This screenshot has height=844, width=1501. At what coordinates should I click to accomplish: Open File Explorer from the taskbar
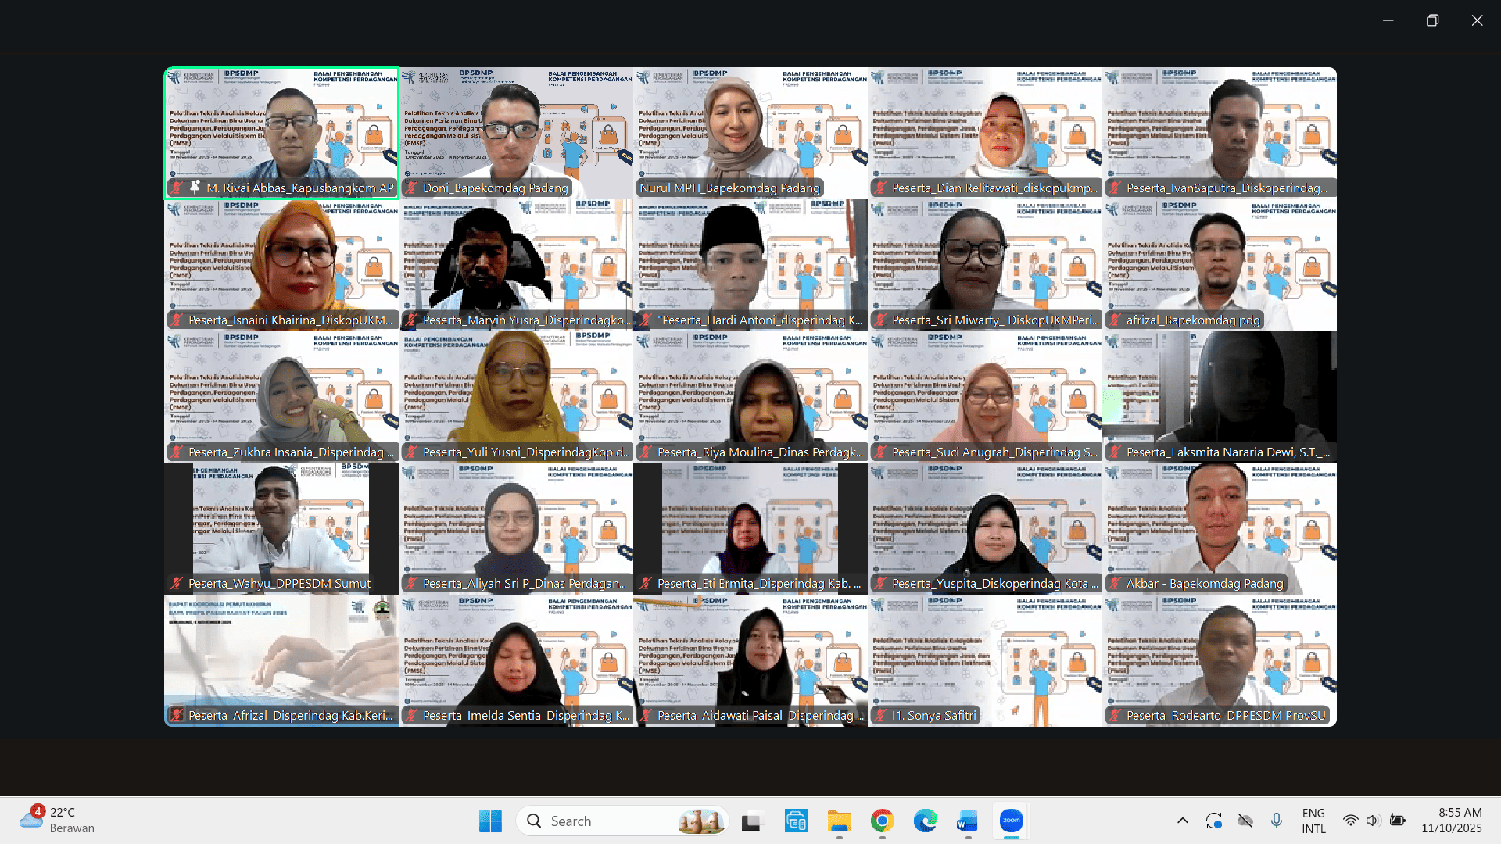click(x=839, y=821)
